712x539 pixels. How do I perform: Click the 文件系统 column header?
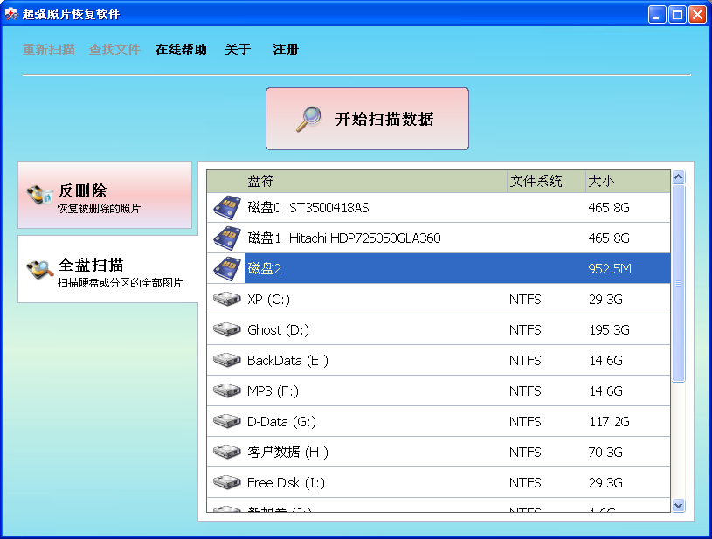[545, 182]
